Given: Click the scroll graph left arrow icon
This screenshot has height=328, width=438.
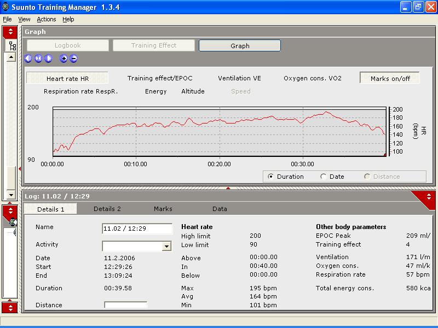Looking at the screenshot, I should click(28, 58).
